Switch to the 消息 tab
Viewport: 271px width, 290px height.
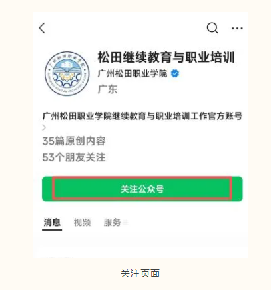[52, 222]
